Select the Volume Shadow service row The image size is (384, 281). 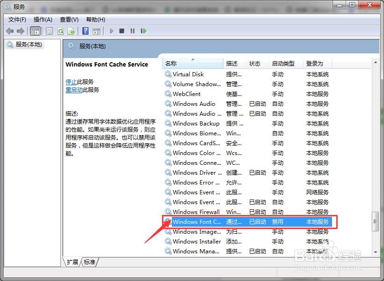[x=247, y=84]
